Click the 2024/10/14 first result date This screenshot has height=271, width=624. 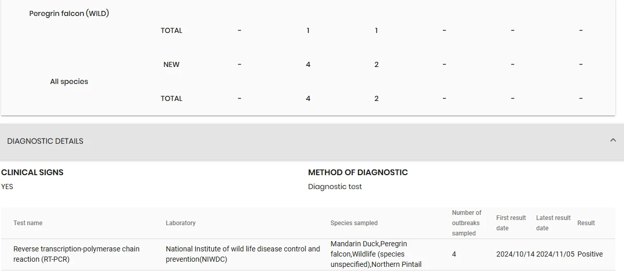515,254
